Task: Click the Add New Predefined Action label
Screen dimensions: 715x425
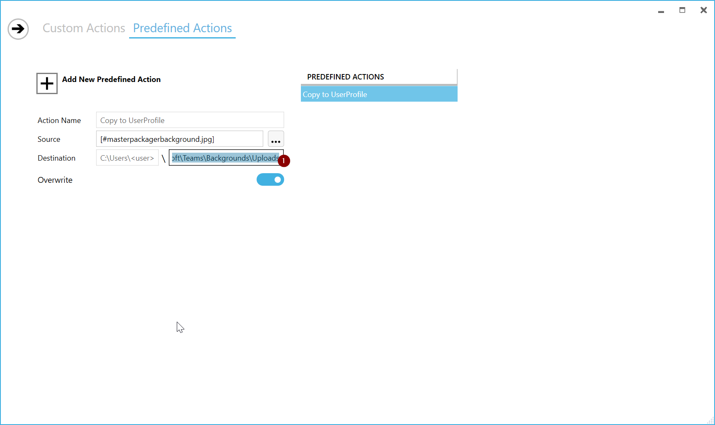Action: [x=112, y=79]
